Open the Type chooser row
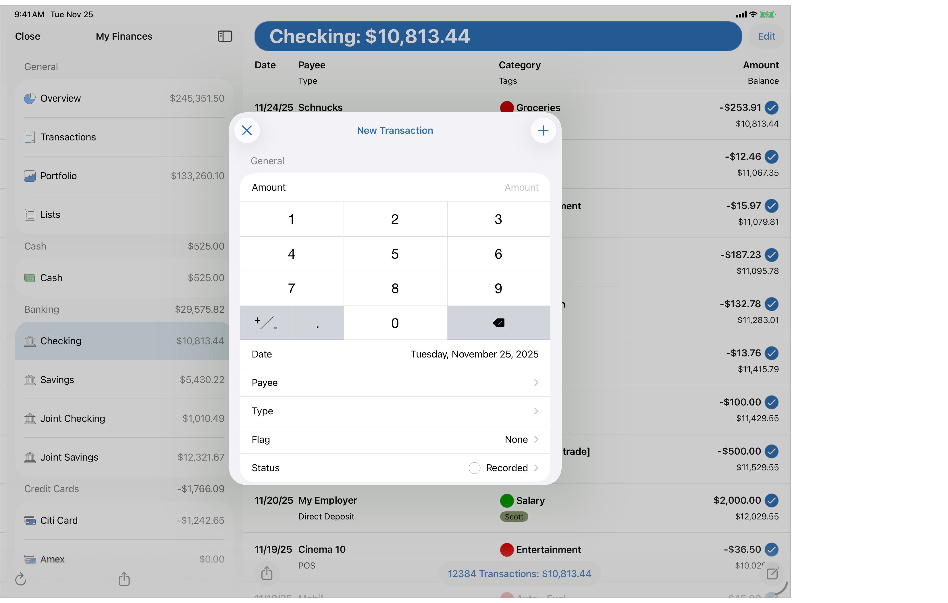The width and height of the screenshot is (948, 603). pos(395,411)
